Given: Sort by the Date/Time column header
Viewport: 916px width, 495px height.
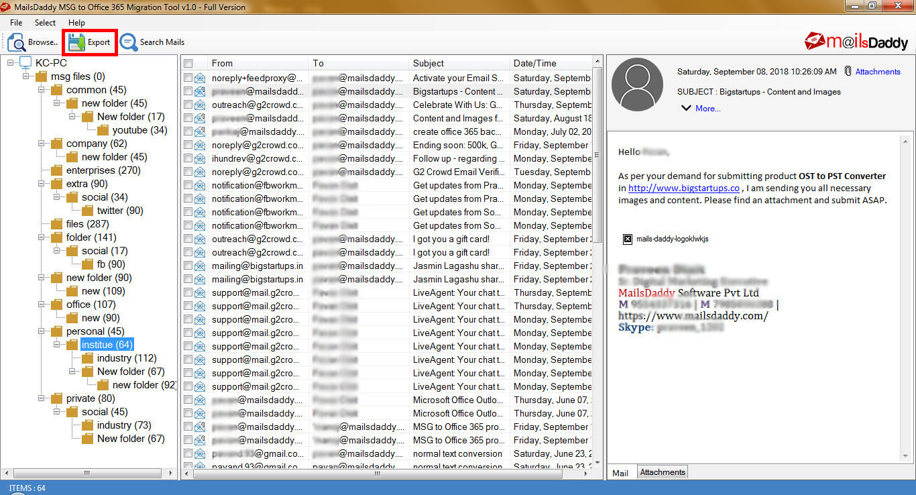Looking at the screenshot, I should [551, 63].
